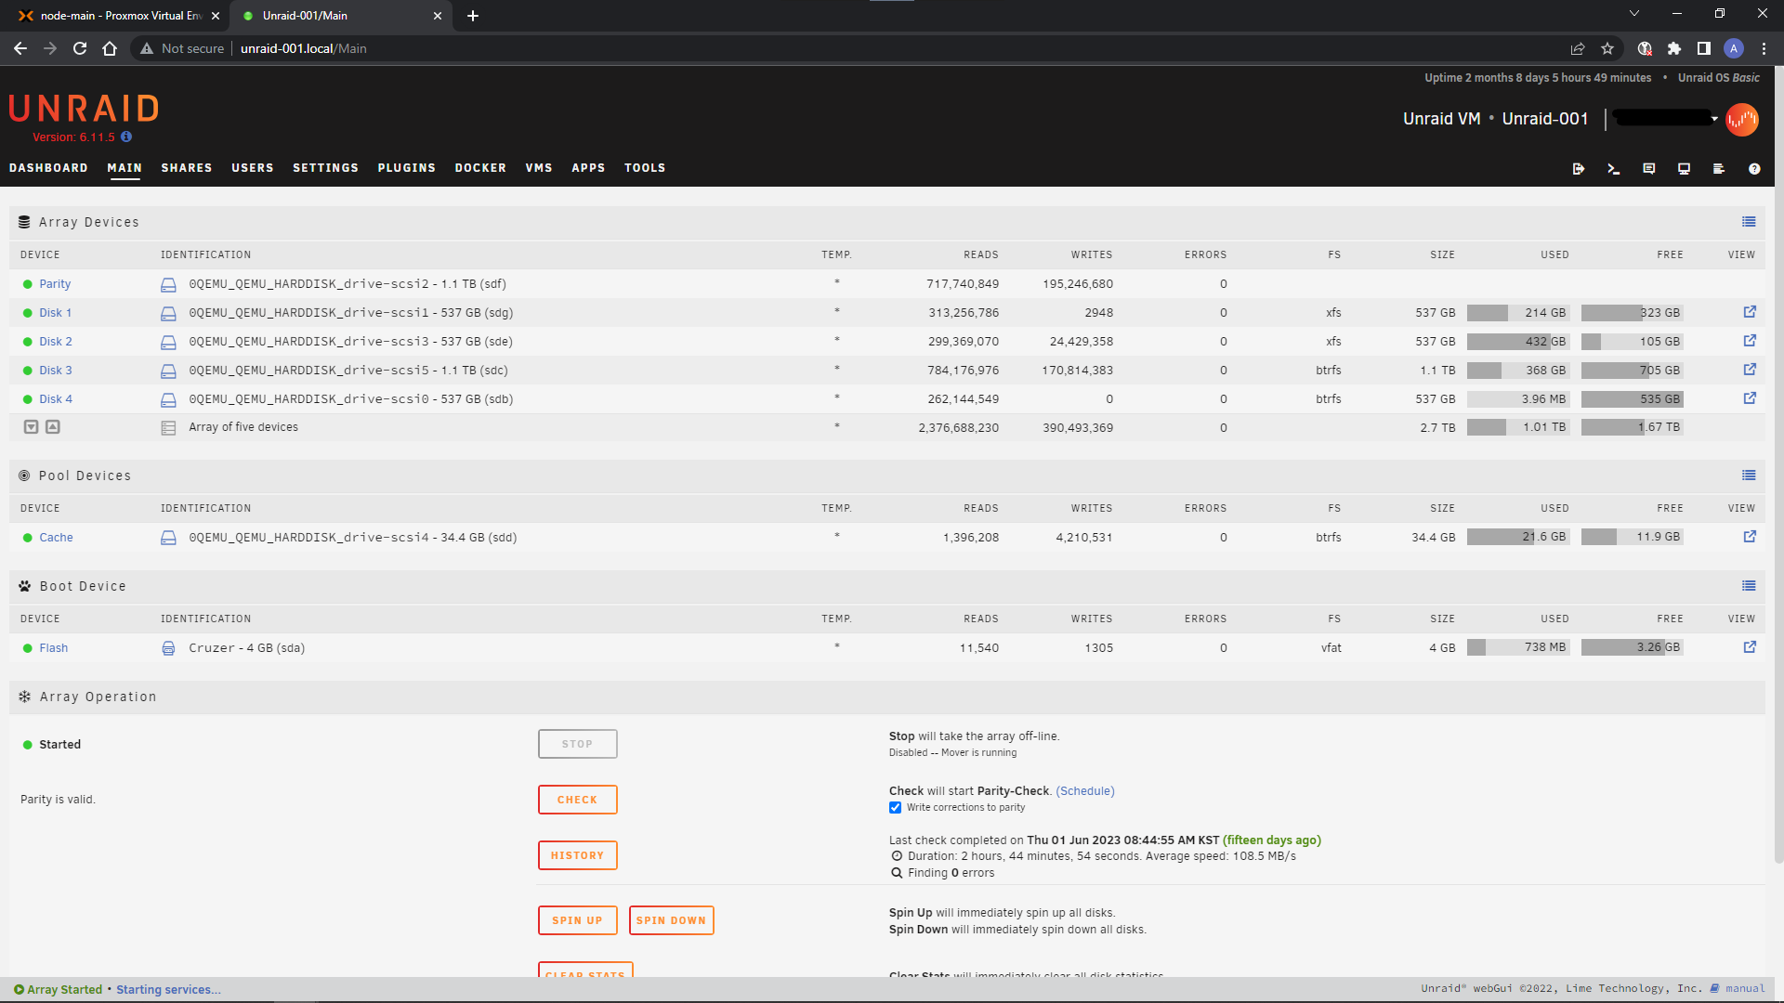
Task: Open the terminal icon in the header toolbar
Action: [x=1613, y=169]
